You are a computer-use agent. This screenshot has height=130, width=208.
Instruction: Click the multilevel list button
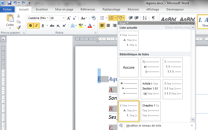point(121,18)
